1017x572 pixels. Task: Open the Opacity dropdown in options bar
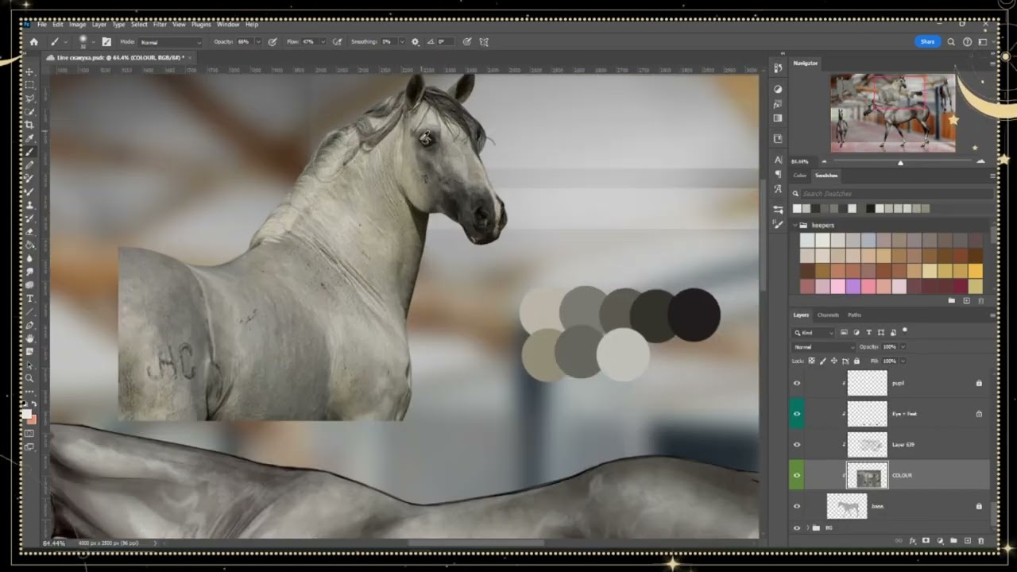pos(257,41)
